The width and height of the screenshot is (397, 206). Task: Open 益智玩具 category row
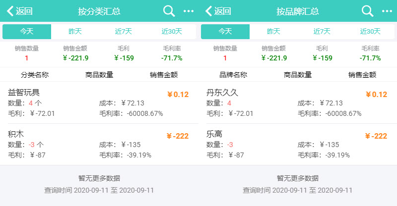point(99,103)
